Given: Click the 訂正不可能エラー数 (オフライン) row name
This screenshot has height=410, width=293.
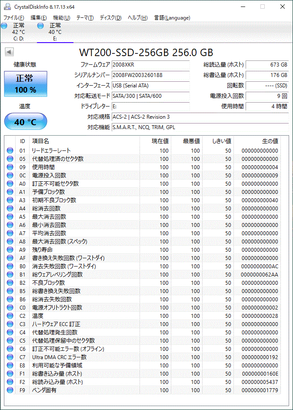Looking at the screenshot, I should pyautogui.click(x=68, y=349).
